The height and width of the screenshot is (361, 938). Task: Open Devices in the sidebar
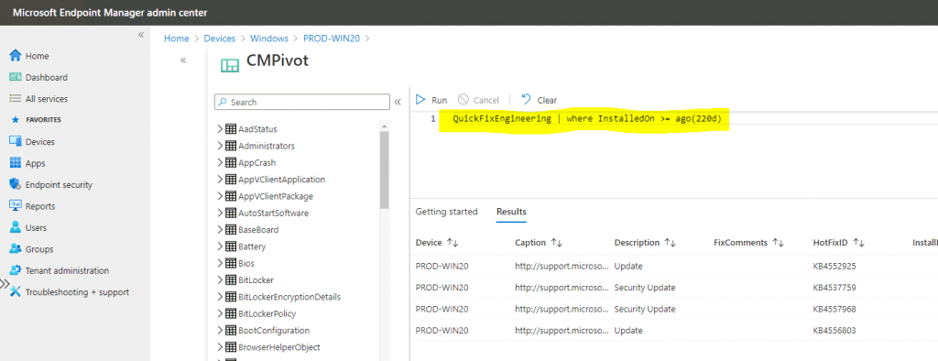click(32, 142)
